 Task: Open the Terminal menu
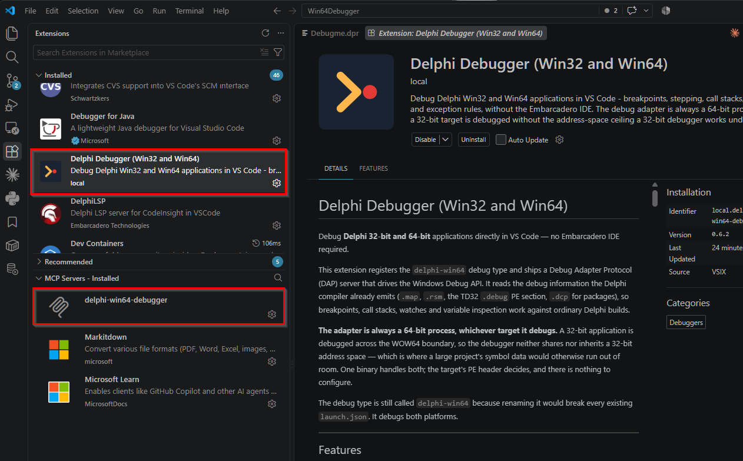point(190,11)
